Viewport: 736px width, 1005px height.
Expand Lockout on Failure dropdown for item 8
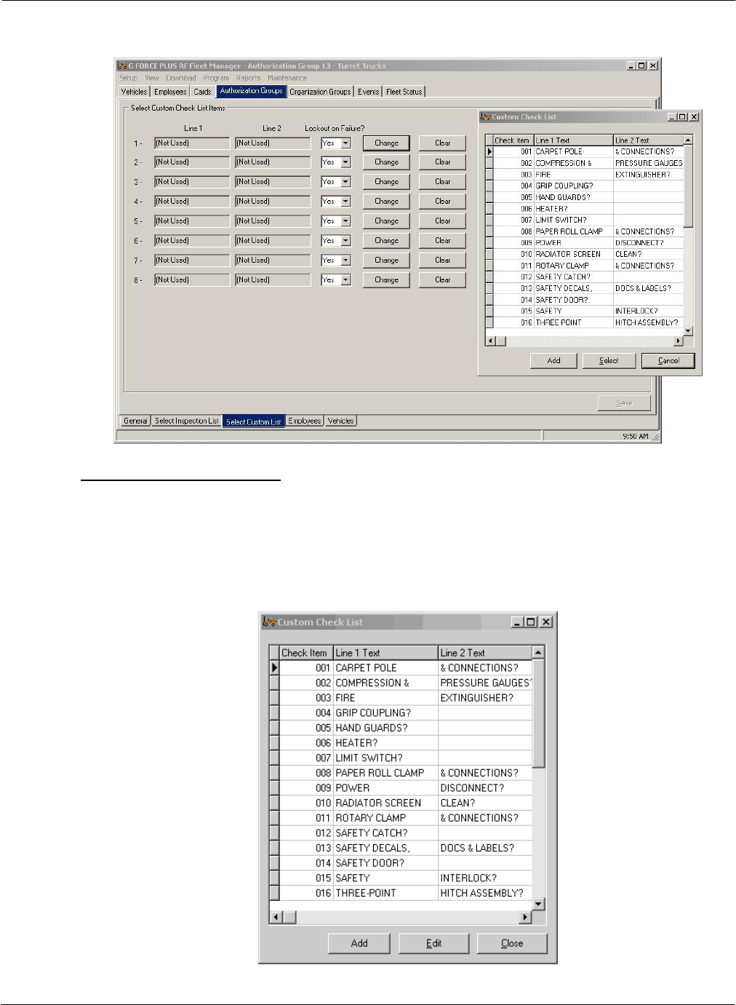(346, 280)
